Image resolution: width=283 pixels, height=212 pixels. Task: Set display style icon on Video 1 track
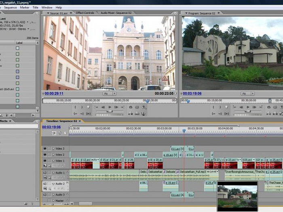coord(45,166)
